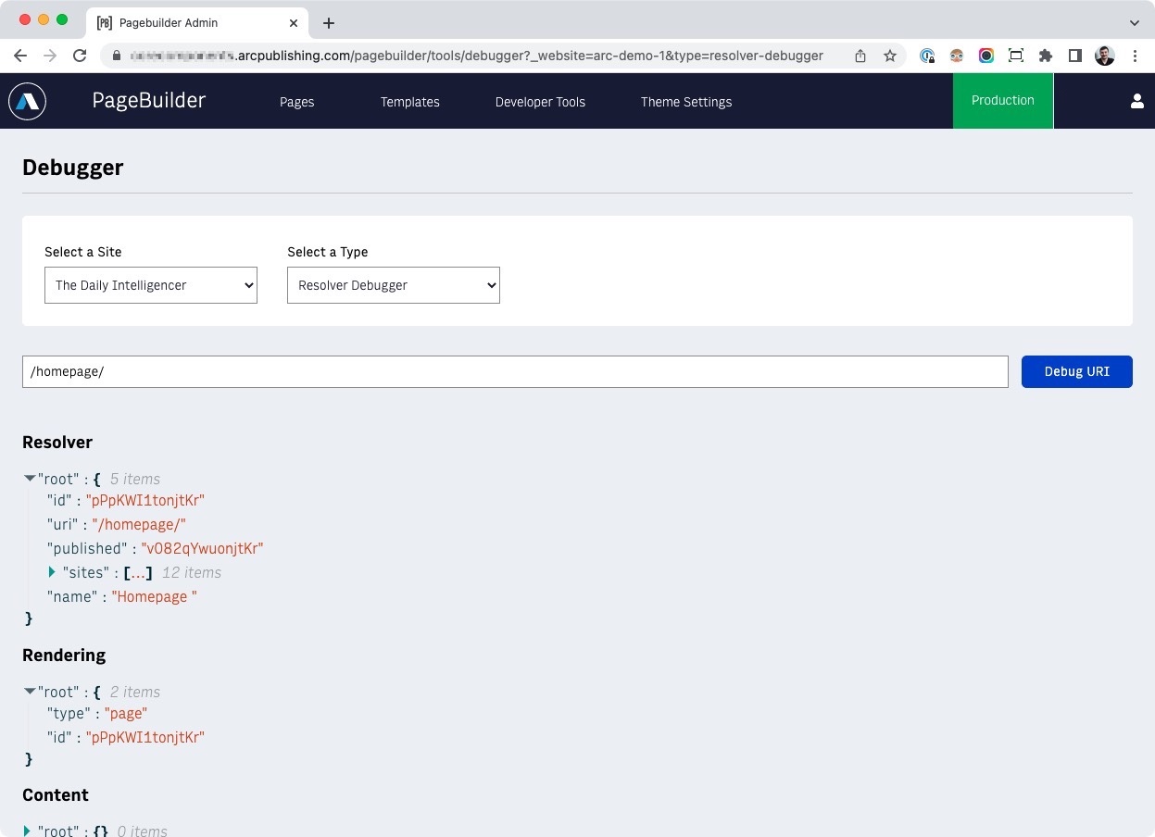Open the browser extensions puzzle icon
Viewport: 1155px width, 837px height.
pyautogui.click(x=1046, y=56)
